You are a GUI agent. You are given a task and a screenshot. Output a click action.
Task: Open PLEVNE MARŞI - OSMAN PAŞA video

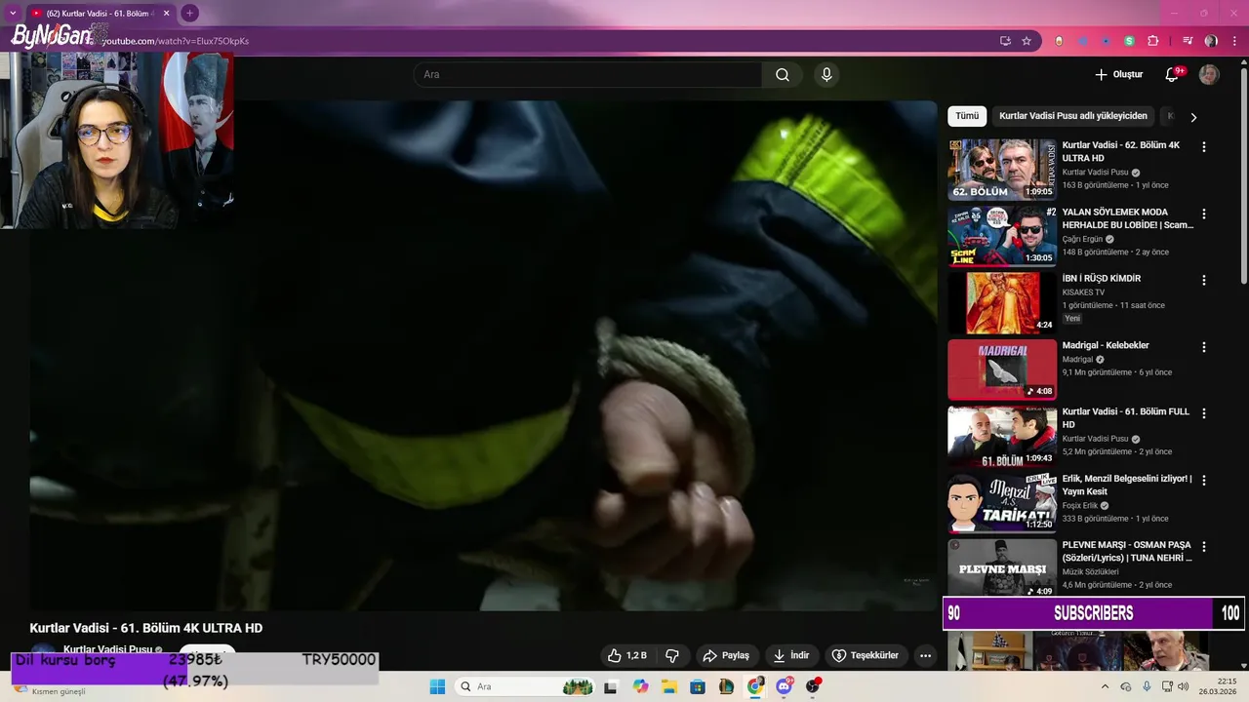pyautogui.click(x=1127, y=552)
